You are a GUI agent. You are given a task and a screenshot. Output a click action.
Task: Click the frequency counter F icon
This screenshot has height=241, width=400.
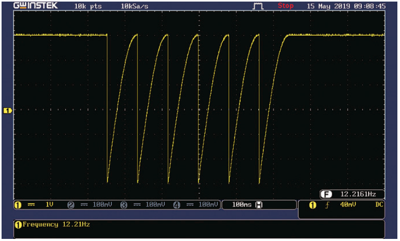pos(326,194)
